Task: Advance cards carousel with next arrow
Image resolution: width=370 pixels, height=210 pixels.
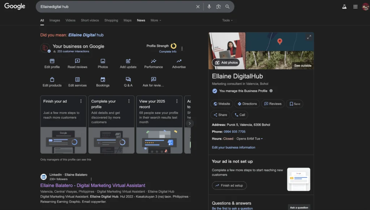Action: (189, 123)
